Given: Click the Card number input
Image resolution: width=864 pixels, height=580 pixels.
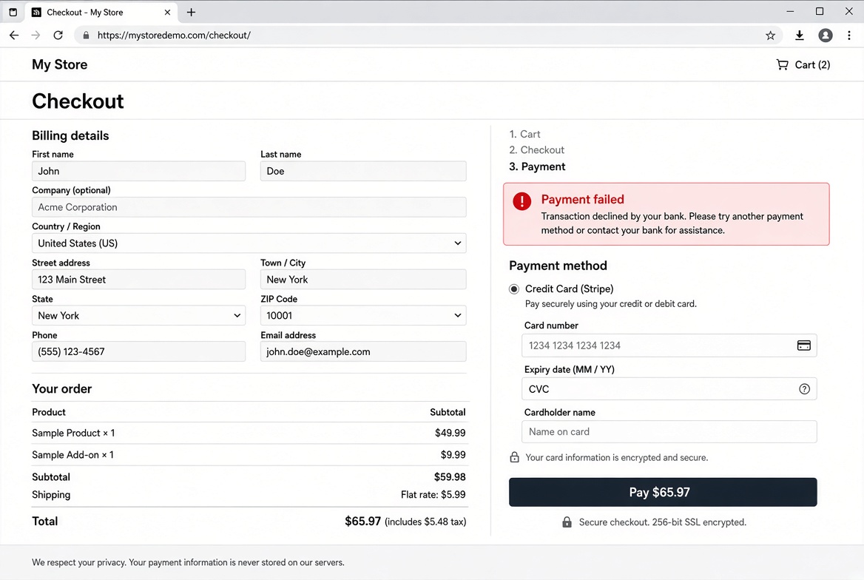Looking at the screenshot, I should coord(669,345).
